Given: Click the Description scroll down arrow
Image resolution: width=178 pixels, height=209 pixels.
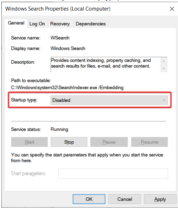Looking at the screenshot, I should click(164, 68).
